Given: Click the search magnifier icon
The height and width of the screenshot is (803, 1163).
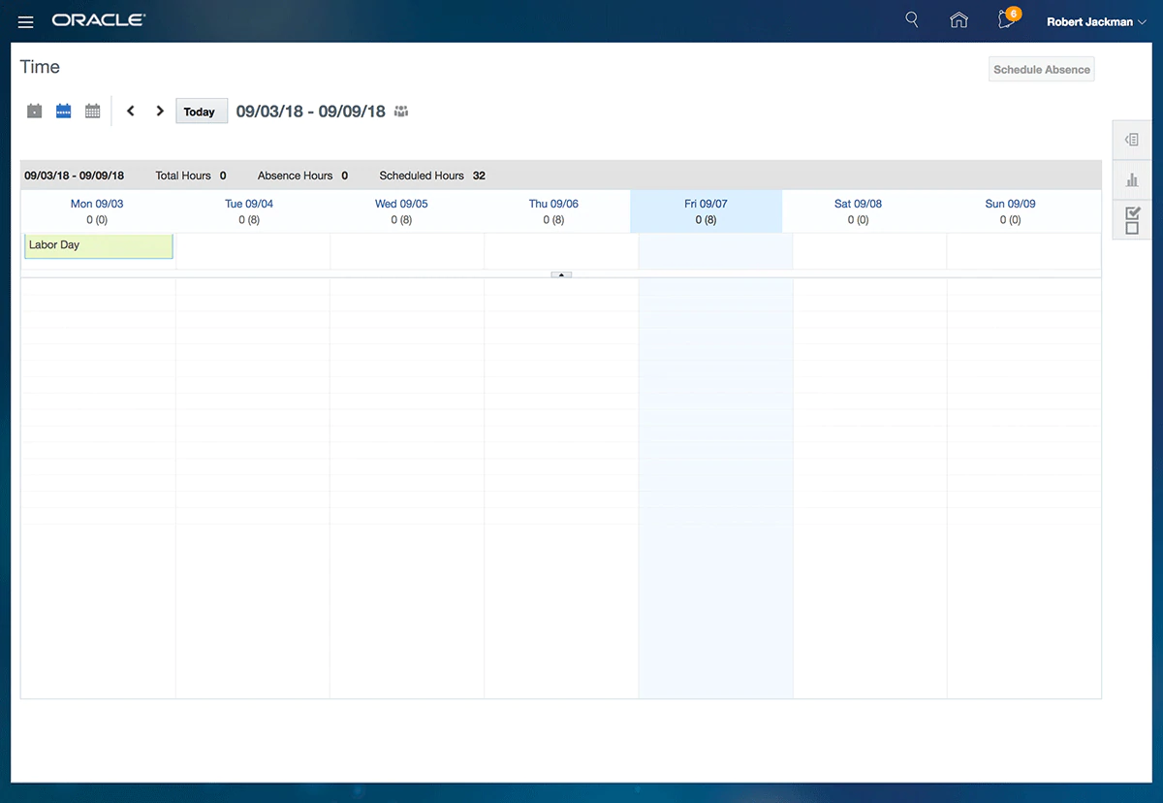Looking at the screenshot, I should pyautogui.click(x=911, y=20).
